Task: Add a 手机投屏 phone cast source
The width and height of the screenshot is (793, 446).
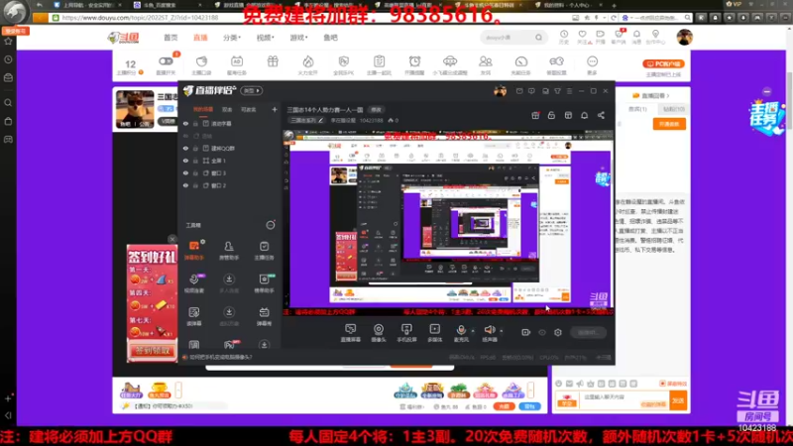Action: coord(406,333)
